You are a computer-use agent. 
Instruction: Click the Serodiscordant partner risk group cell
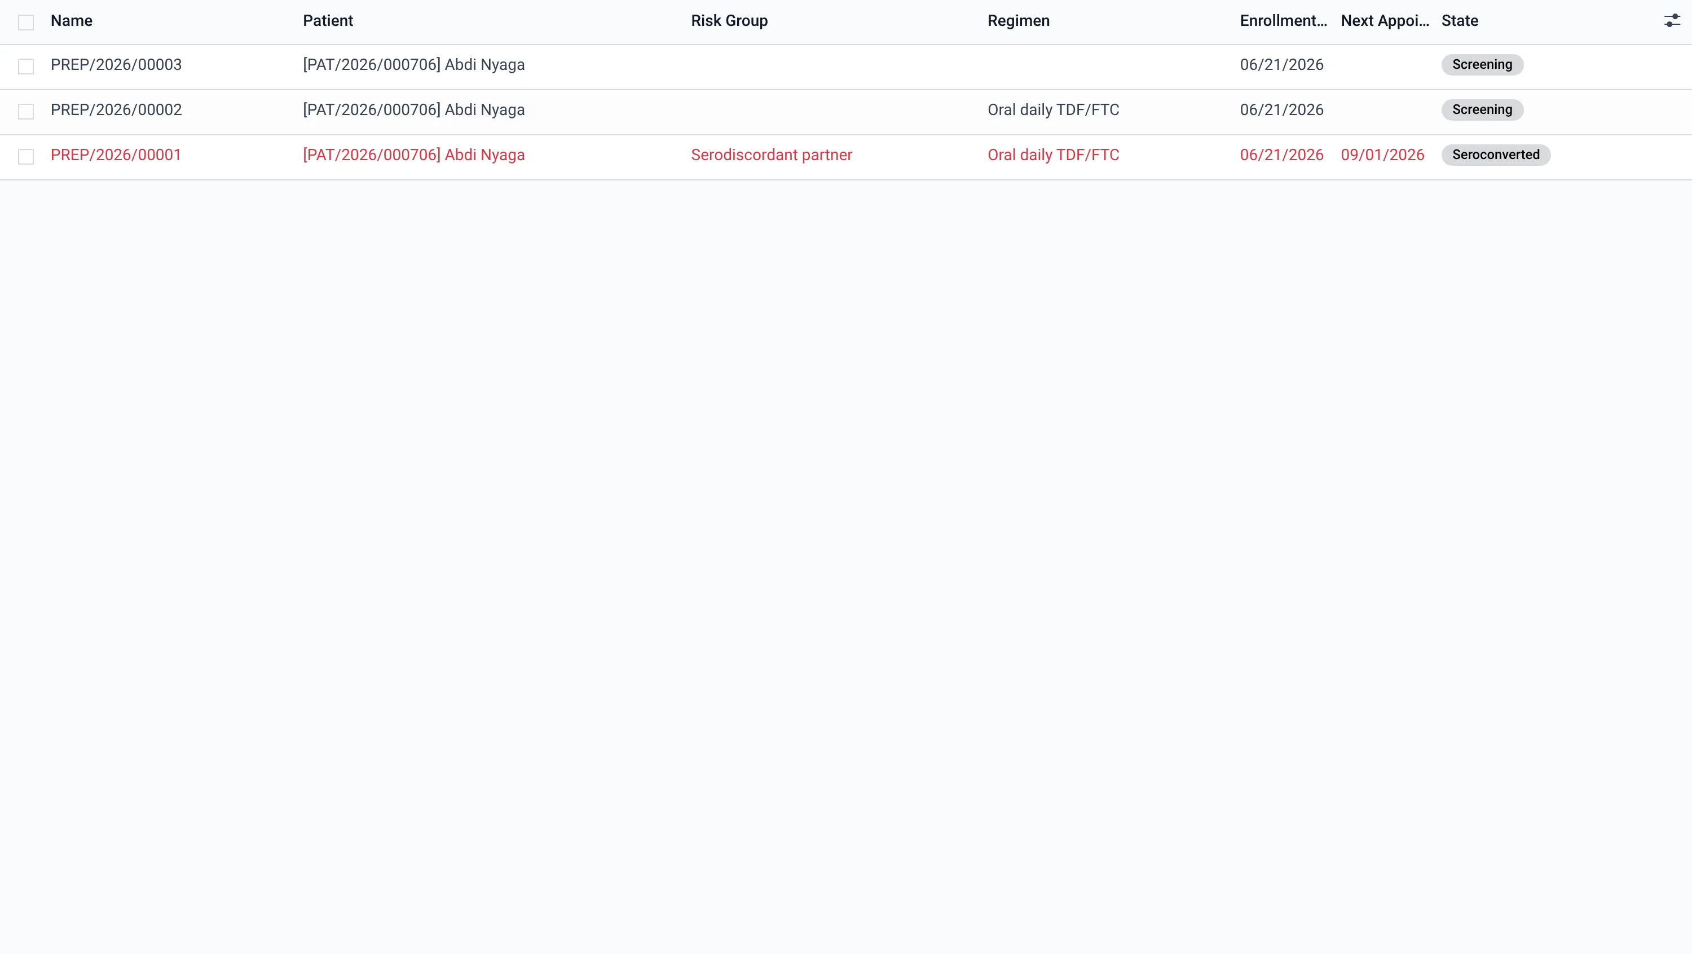(771, 155)
